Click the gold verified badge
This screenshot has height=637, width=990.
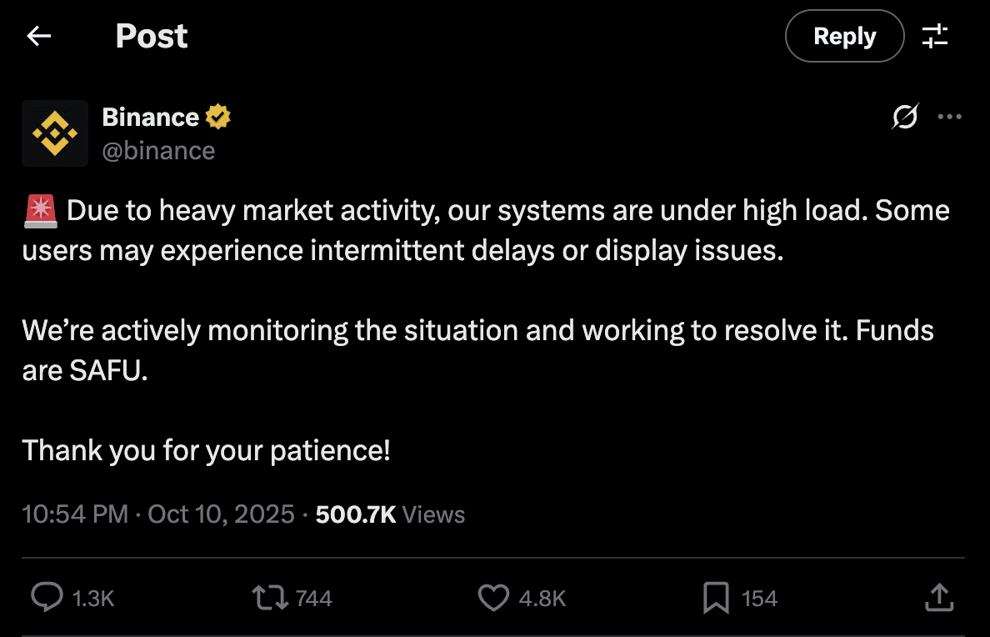(x=218, y=118)
